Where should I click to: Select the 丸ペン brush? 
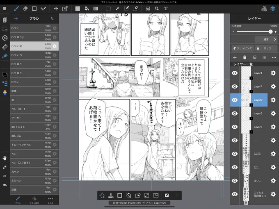pyautogui.click(x=34, y=172)
